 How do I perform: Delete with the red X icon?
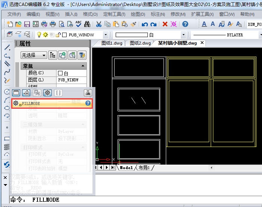[x=165, y=24]
